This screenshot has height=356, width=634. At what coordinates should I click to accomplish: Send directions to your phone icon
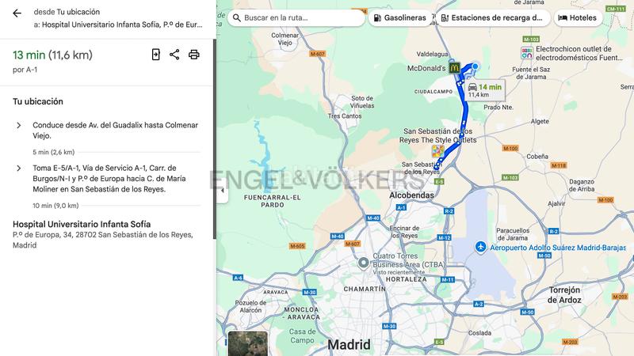pyautogui.click(x=155, y=55)
